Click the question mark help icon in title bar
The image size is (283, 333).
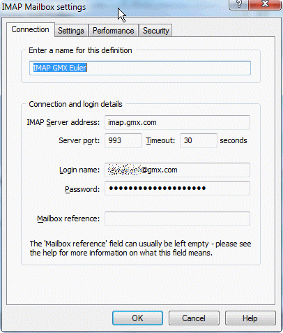click(239, 3)
